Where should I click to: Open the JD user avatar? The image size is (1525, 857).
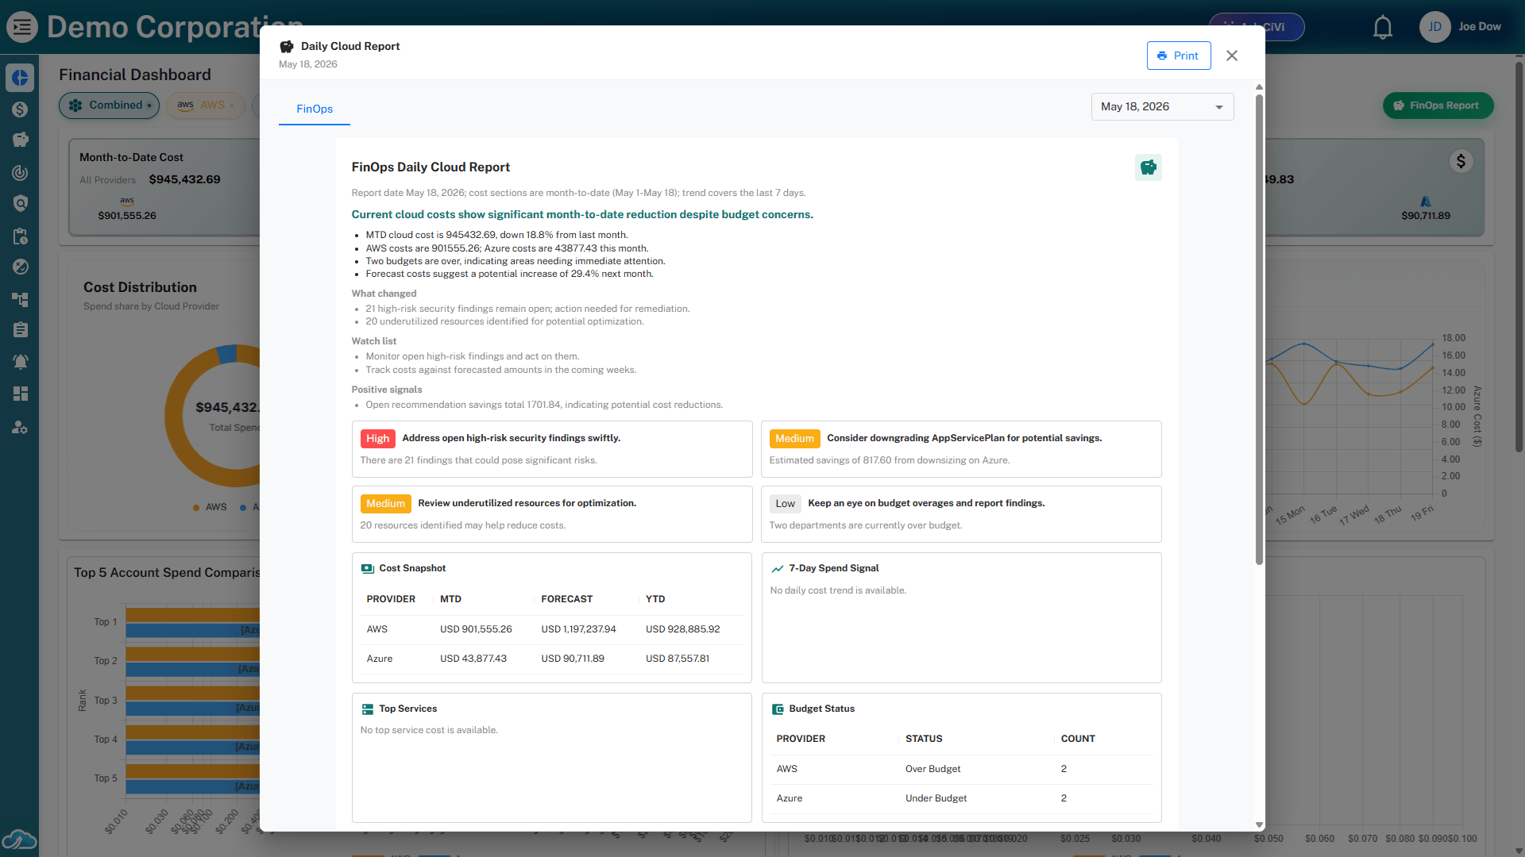tap(1434, 27)
